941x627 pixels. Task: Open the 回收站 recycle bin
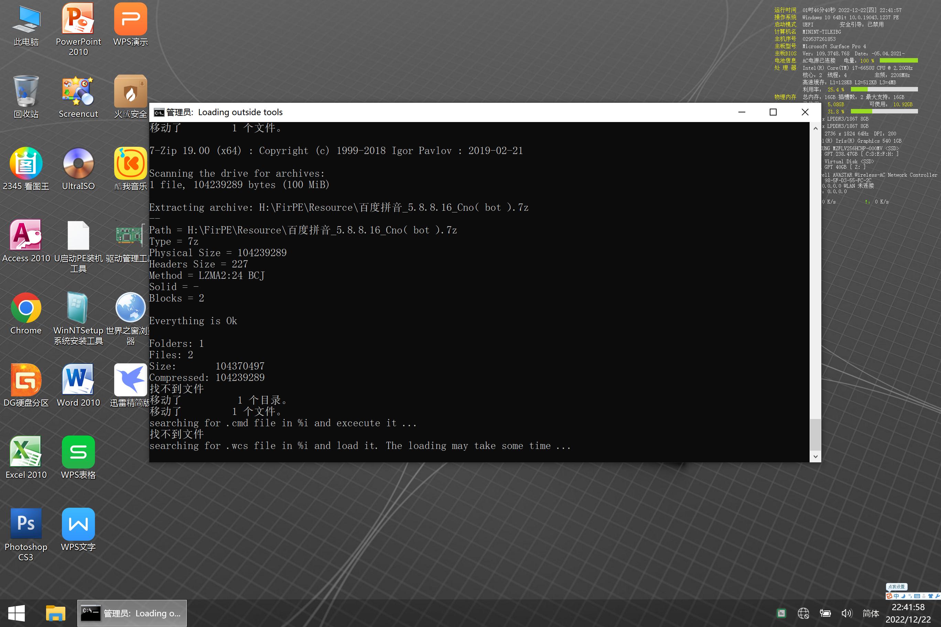coord(26,97)
